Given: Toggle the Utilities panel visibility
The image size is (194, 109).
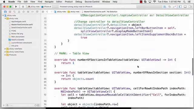Looking at the screenshot, I should 190,7.
